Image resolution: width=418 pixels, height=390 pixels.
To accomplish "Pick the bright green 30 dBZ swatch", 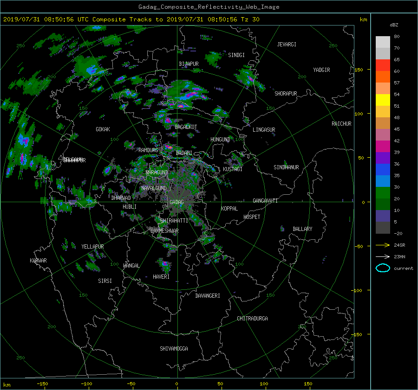I will pyautogui.click(x=383, y=192).
